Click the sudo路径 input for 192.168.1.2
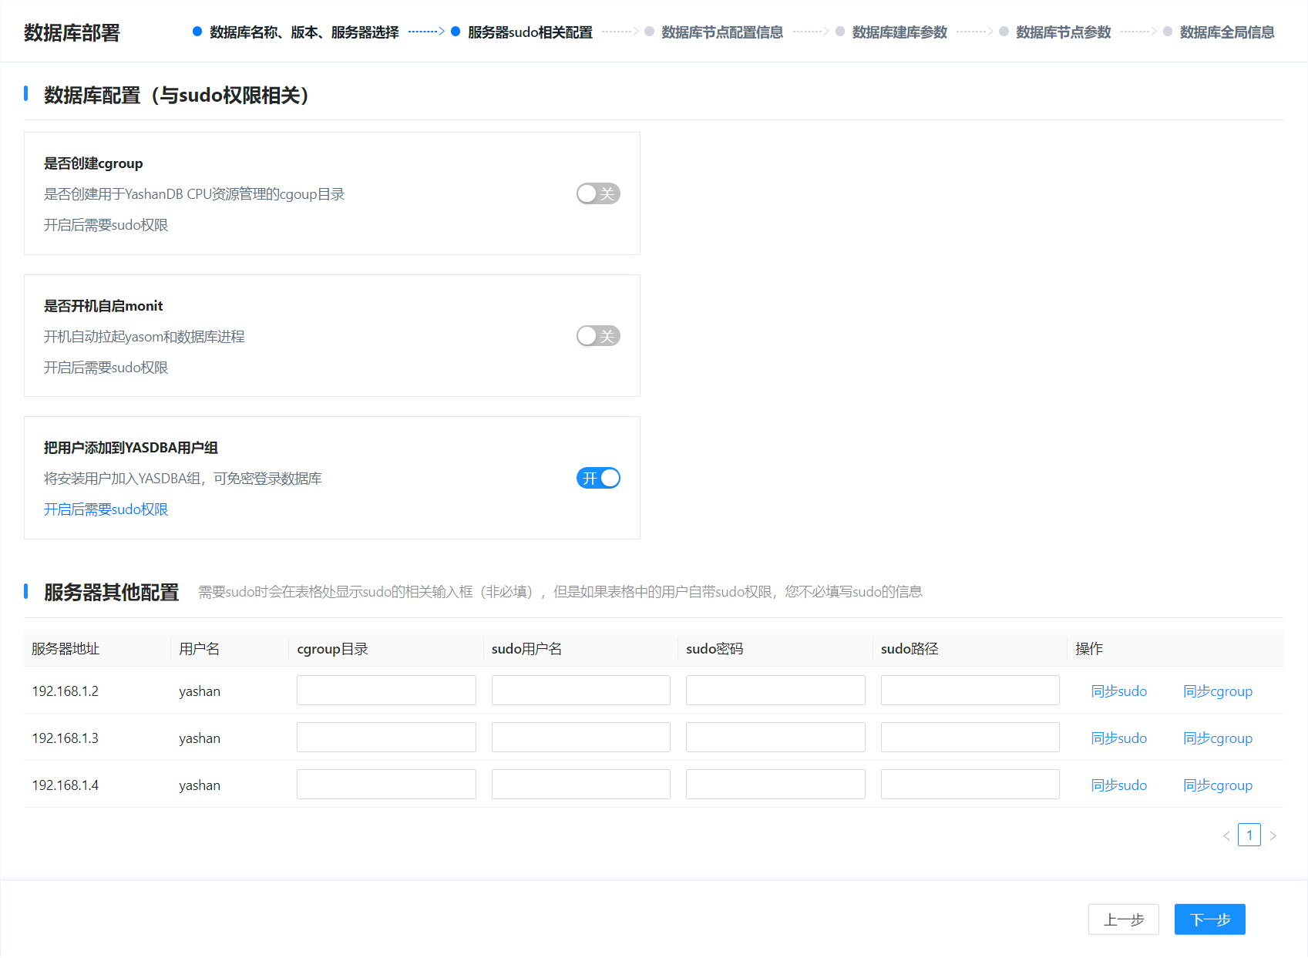The width and height of the screenshot is (1308, 958). pos(970,691)
